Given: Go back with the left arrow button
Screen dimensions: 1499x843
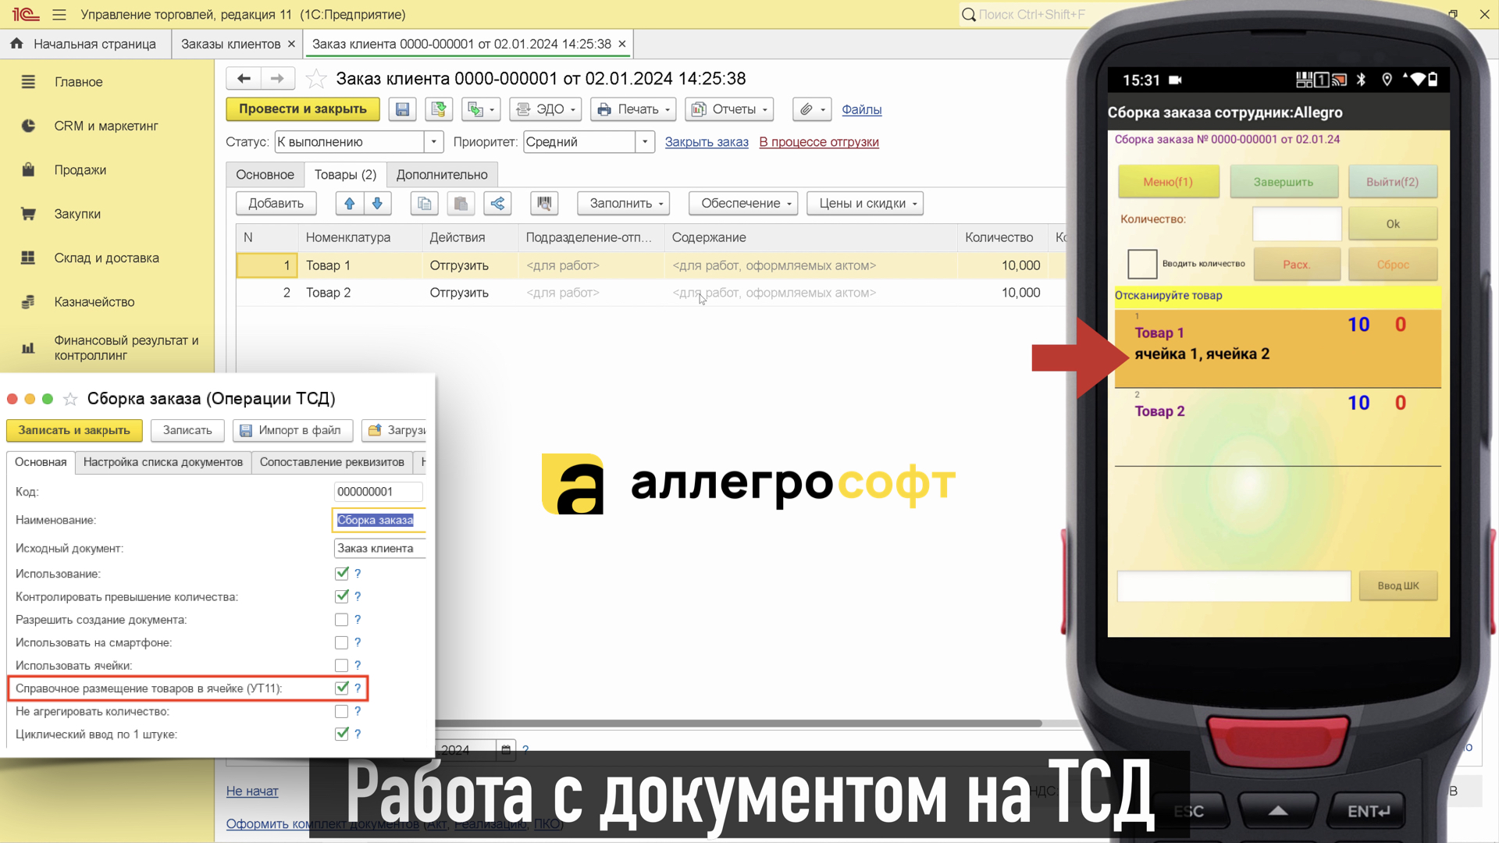Looking at the screenshot, I should tap(244, 79).
